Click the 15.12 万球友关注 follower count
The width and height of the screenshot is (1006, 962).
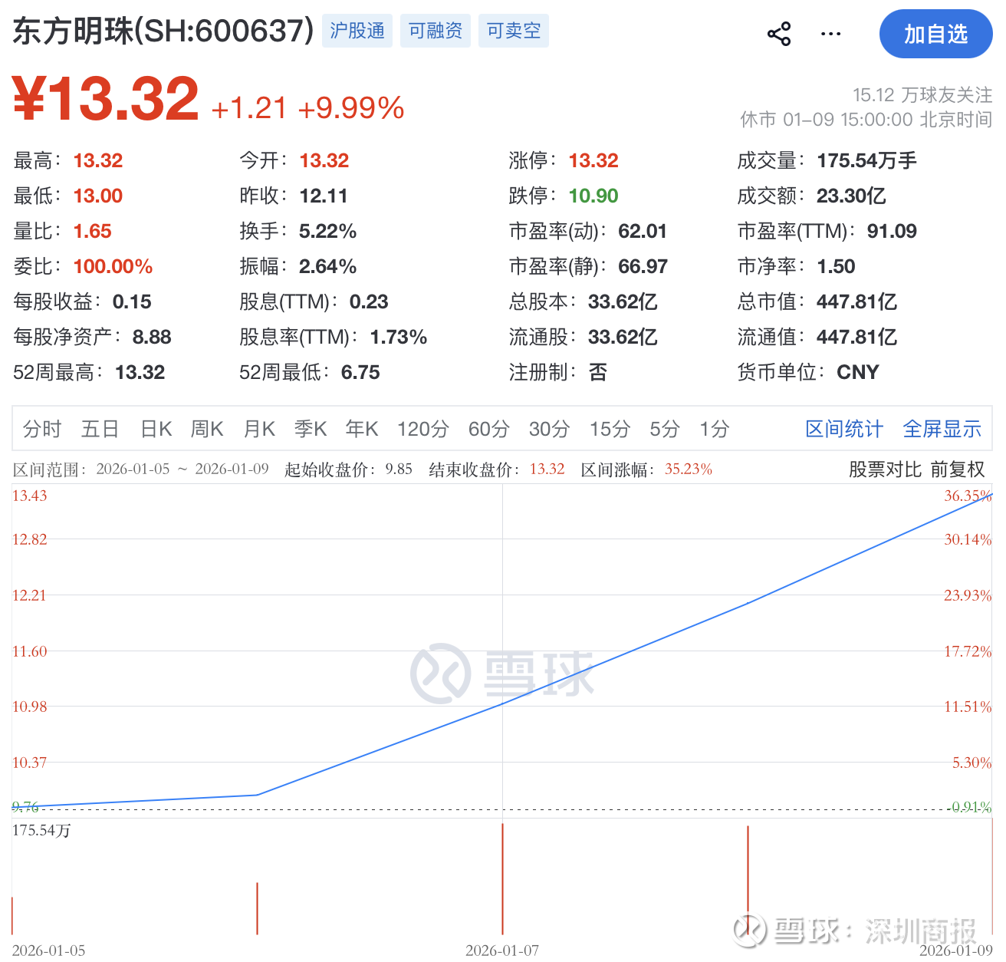point(922,94)
